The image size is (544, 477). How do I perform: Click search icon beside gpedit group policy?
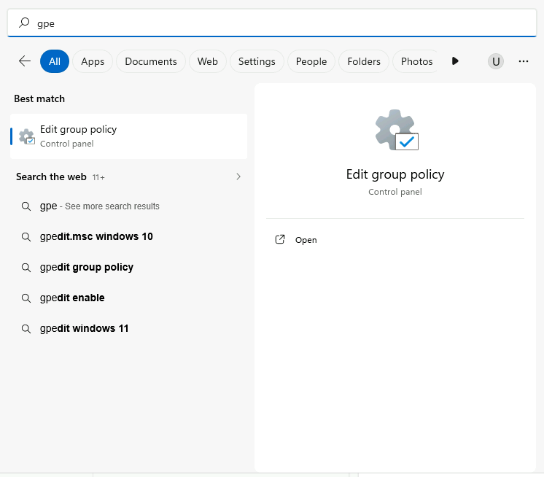[26, 268]
